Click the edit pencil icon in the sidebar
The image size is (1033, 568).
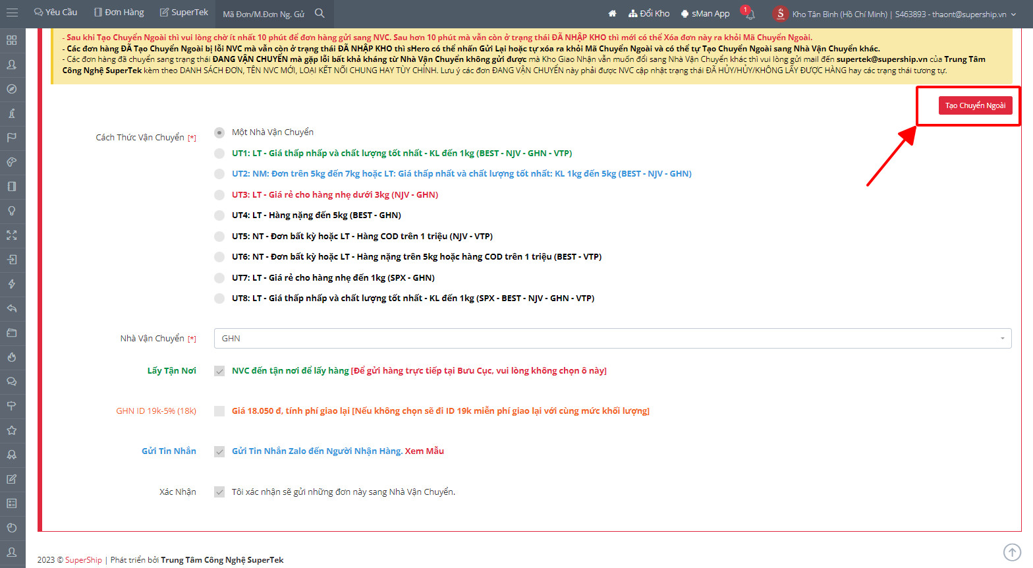point(12,479)
